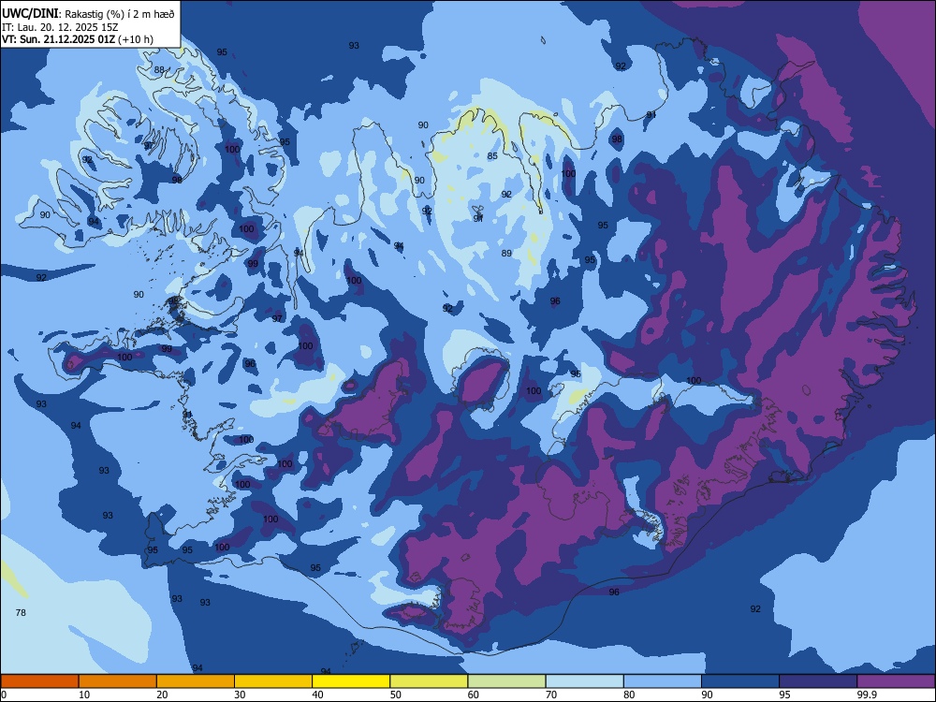The width and height of the screenshot is (936, 702).
Task: Click the '99.9' label under the legend
Action: (x=866, y=695)
